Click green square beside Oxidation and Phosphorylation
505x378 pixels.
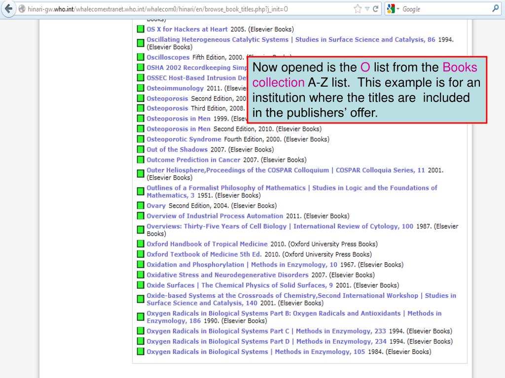pyautogui.click(x=141, y=264)
